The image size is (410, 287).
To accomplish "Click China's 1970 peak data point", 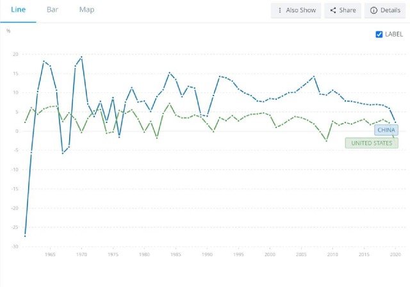I will pos(81,57).
